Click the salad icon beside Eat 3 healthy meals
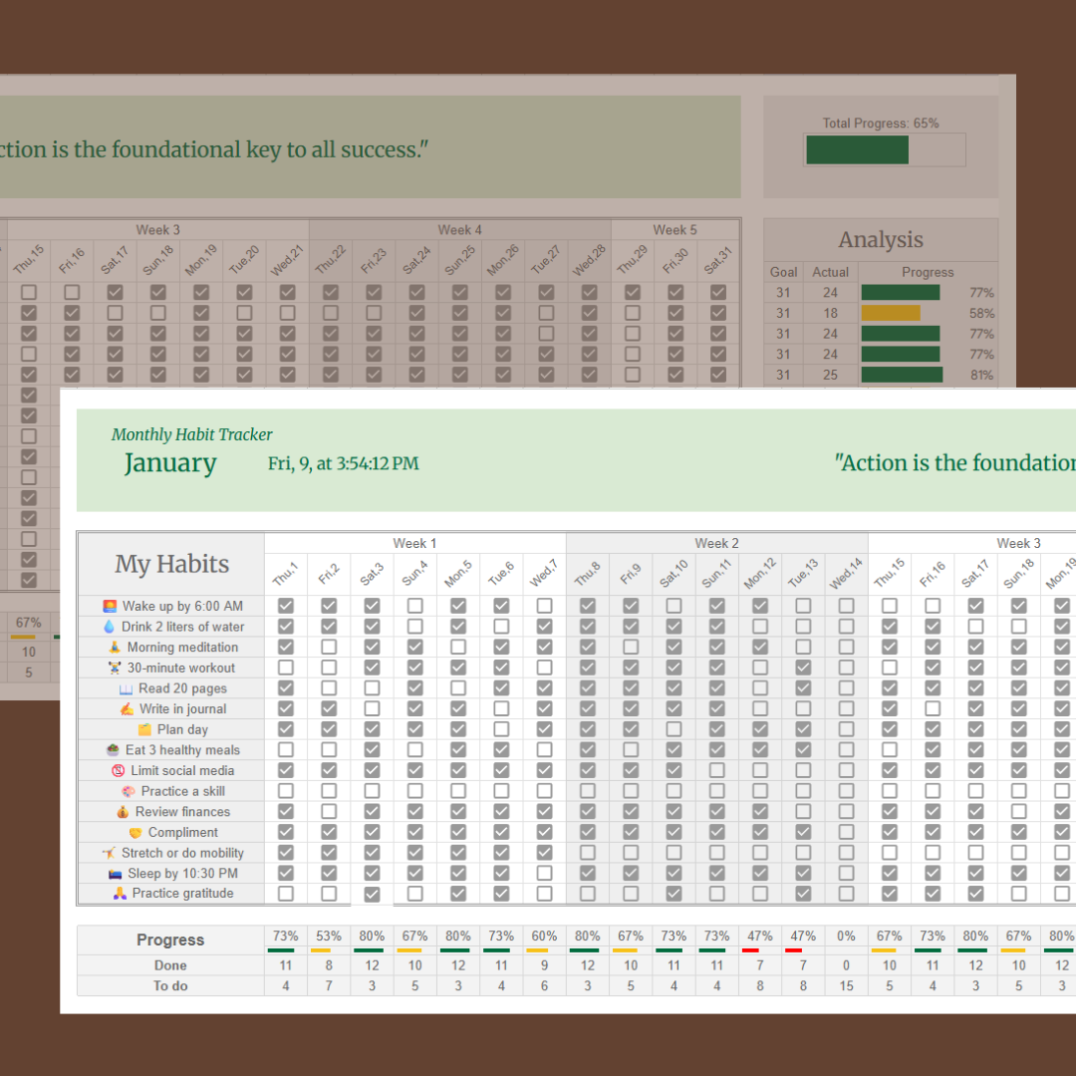The width and height of the screenshot is (1076, 1076). [x=114, y=750]
